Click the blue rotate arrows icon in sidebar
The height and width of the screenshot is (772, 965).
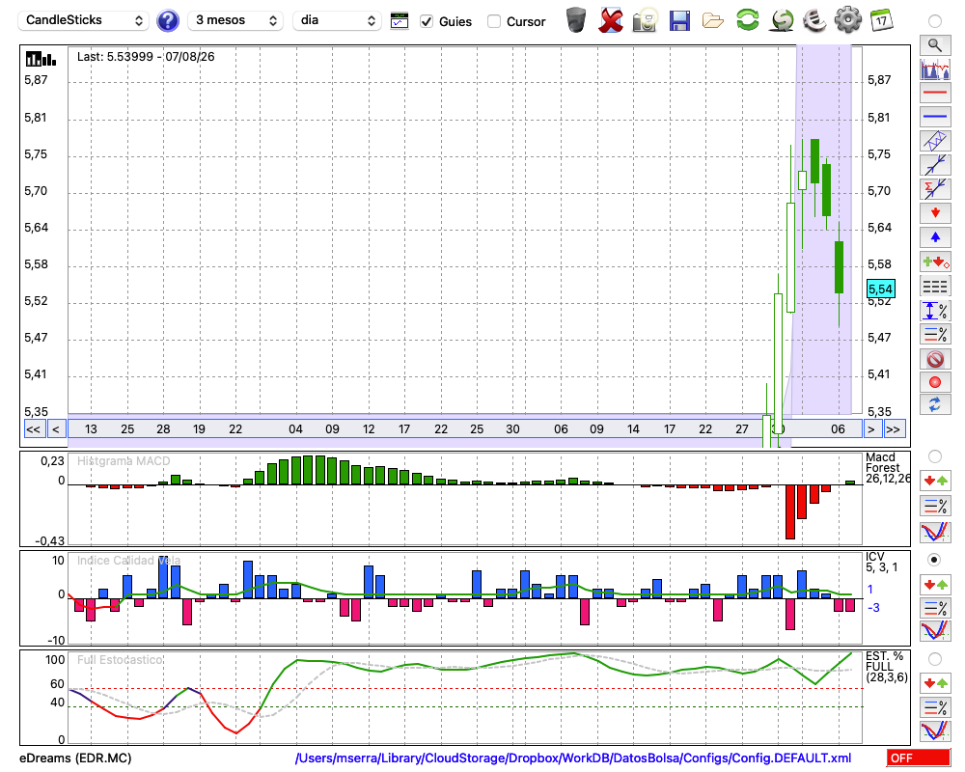935,404
